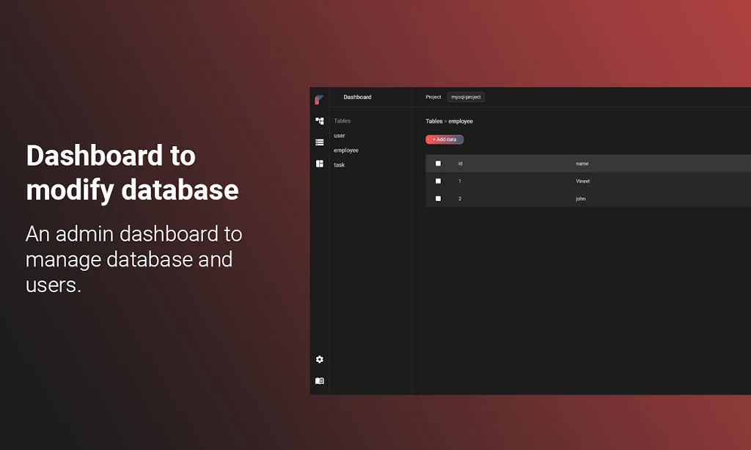
Task: Check the box for row john
Action: pyautogui.click(x=438, y=198)
